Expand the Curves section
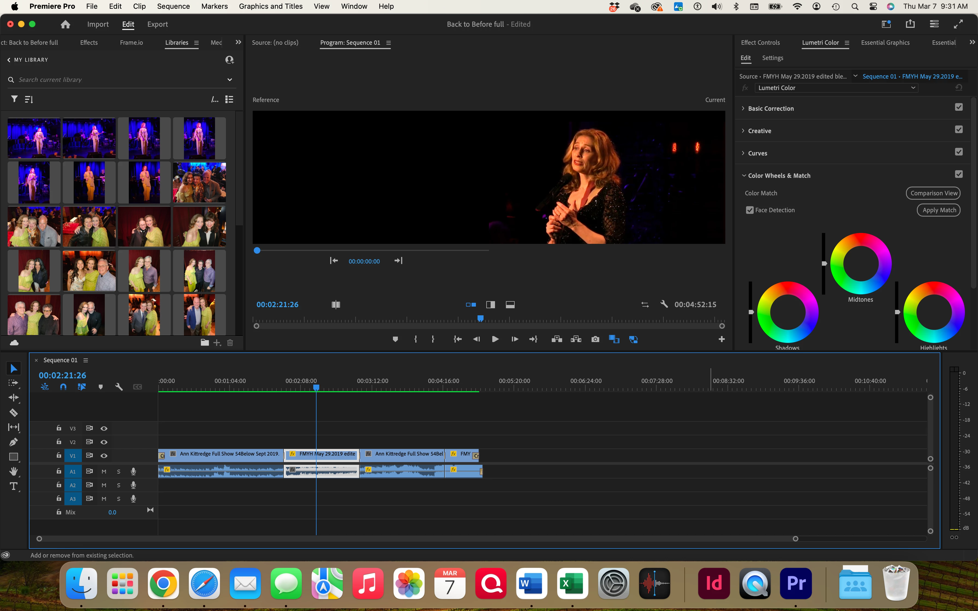The width and height of the screenshot is (978, 611). point(743,153)
